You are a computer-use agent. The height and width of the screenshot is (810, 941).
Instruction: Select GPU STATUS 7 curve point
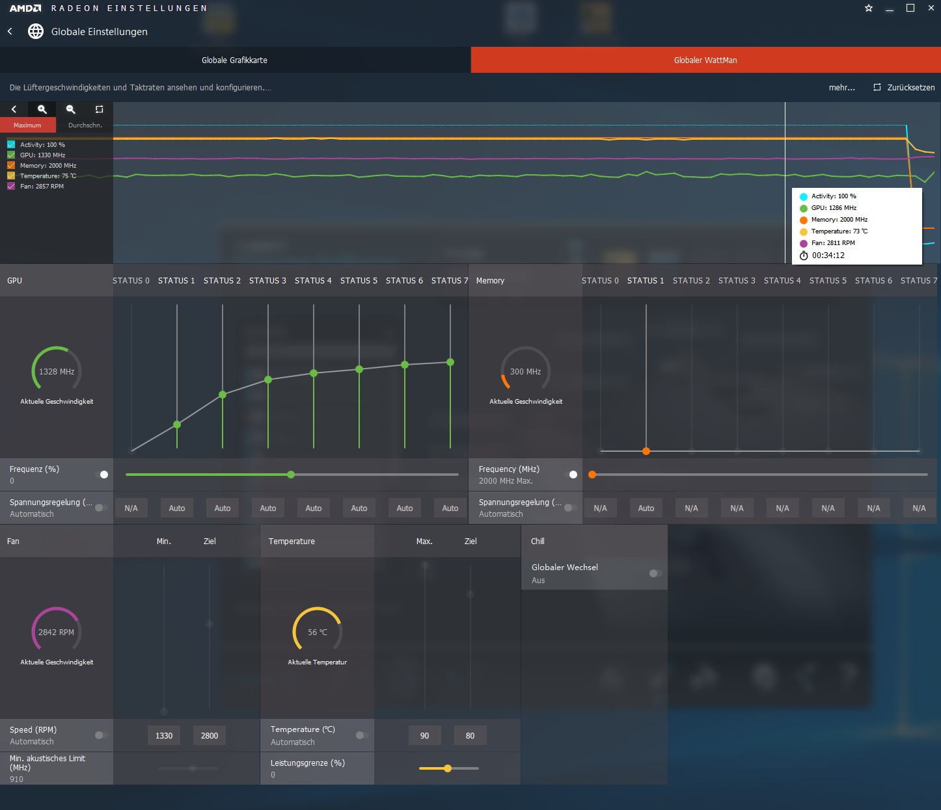(450, 362)
